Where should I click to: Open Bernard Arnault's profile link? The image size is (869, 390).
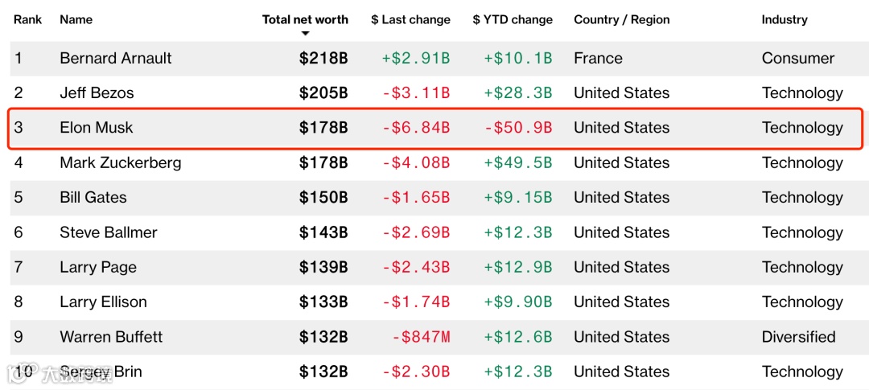pos(116,58)
